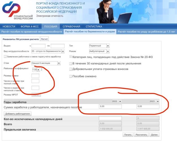Enable В течение 30 календарных дней checkbox
The height and width of the screenshot is (141, 177).
[x=71, y=64]
